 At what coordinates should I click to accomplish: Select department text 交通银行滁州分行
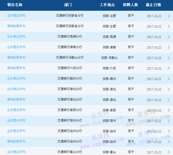pos(70,79)
